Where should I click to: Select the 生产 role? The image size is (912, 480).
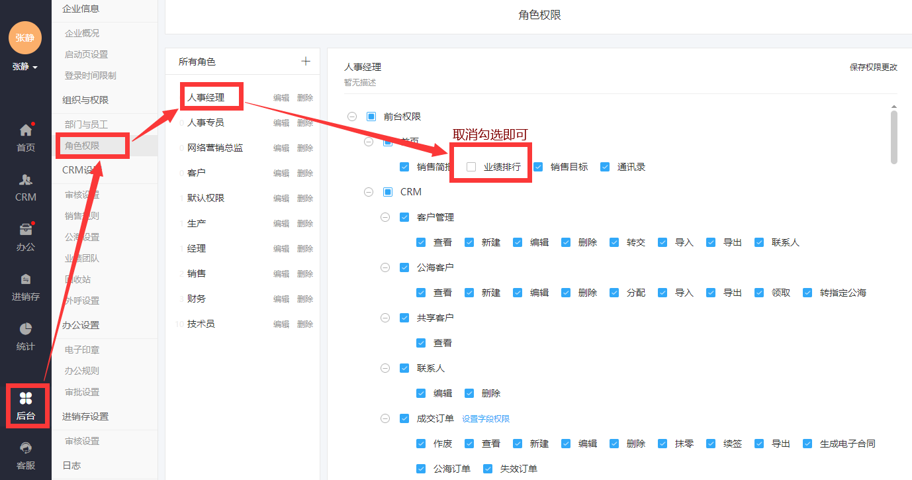tap(197, 223)
